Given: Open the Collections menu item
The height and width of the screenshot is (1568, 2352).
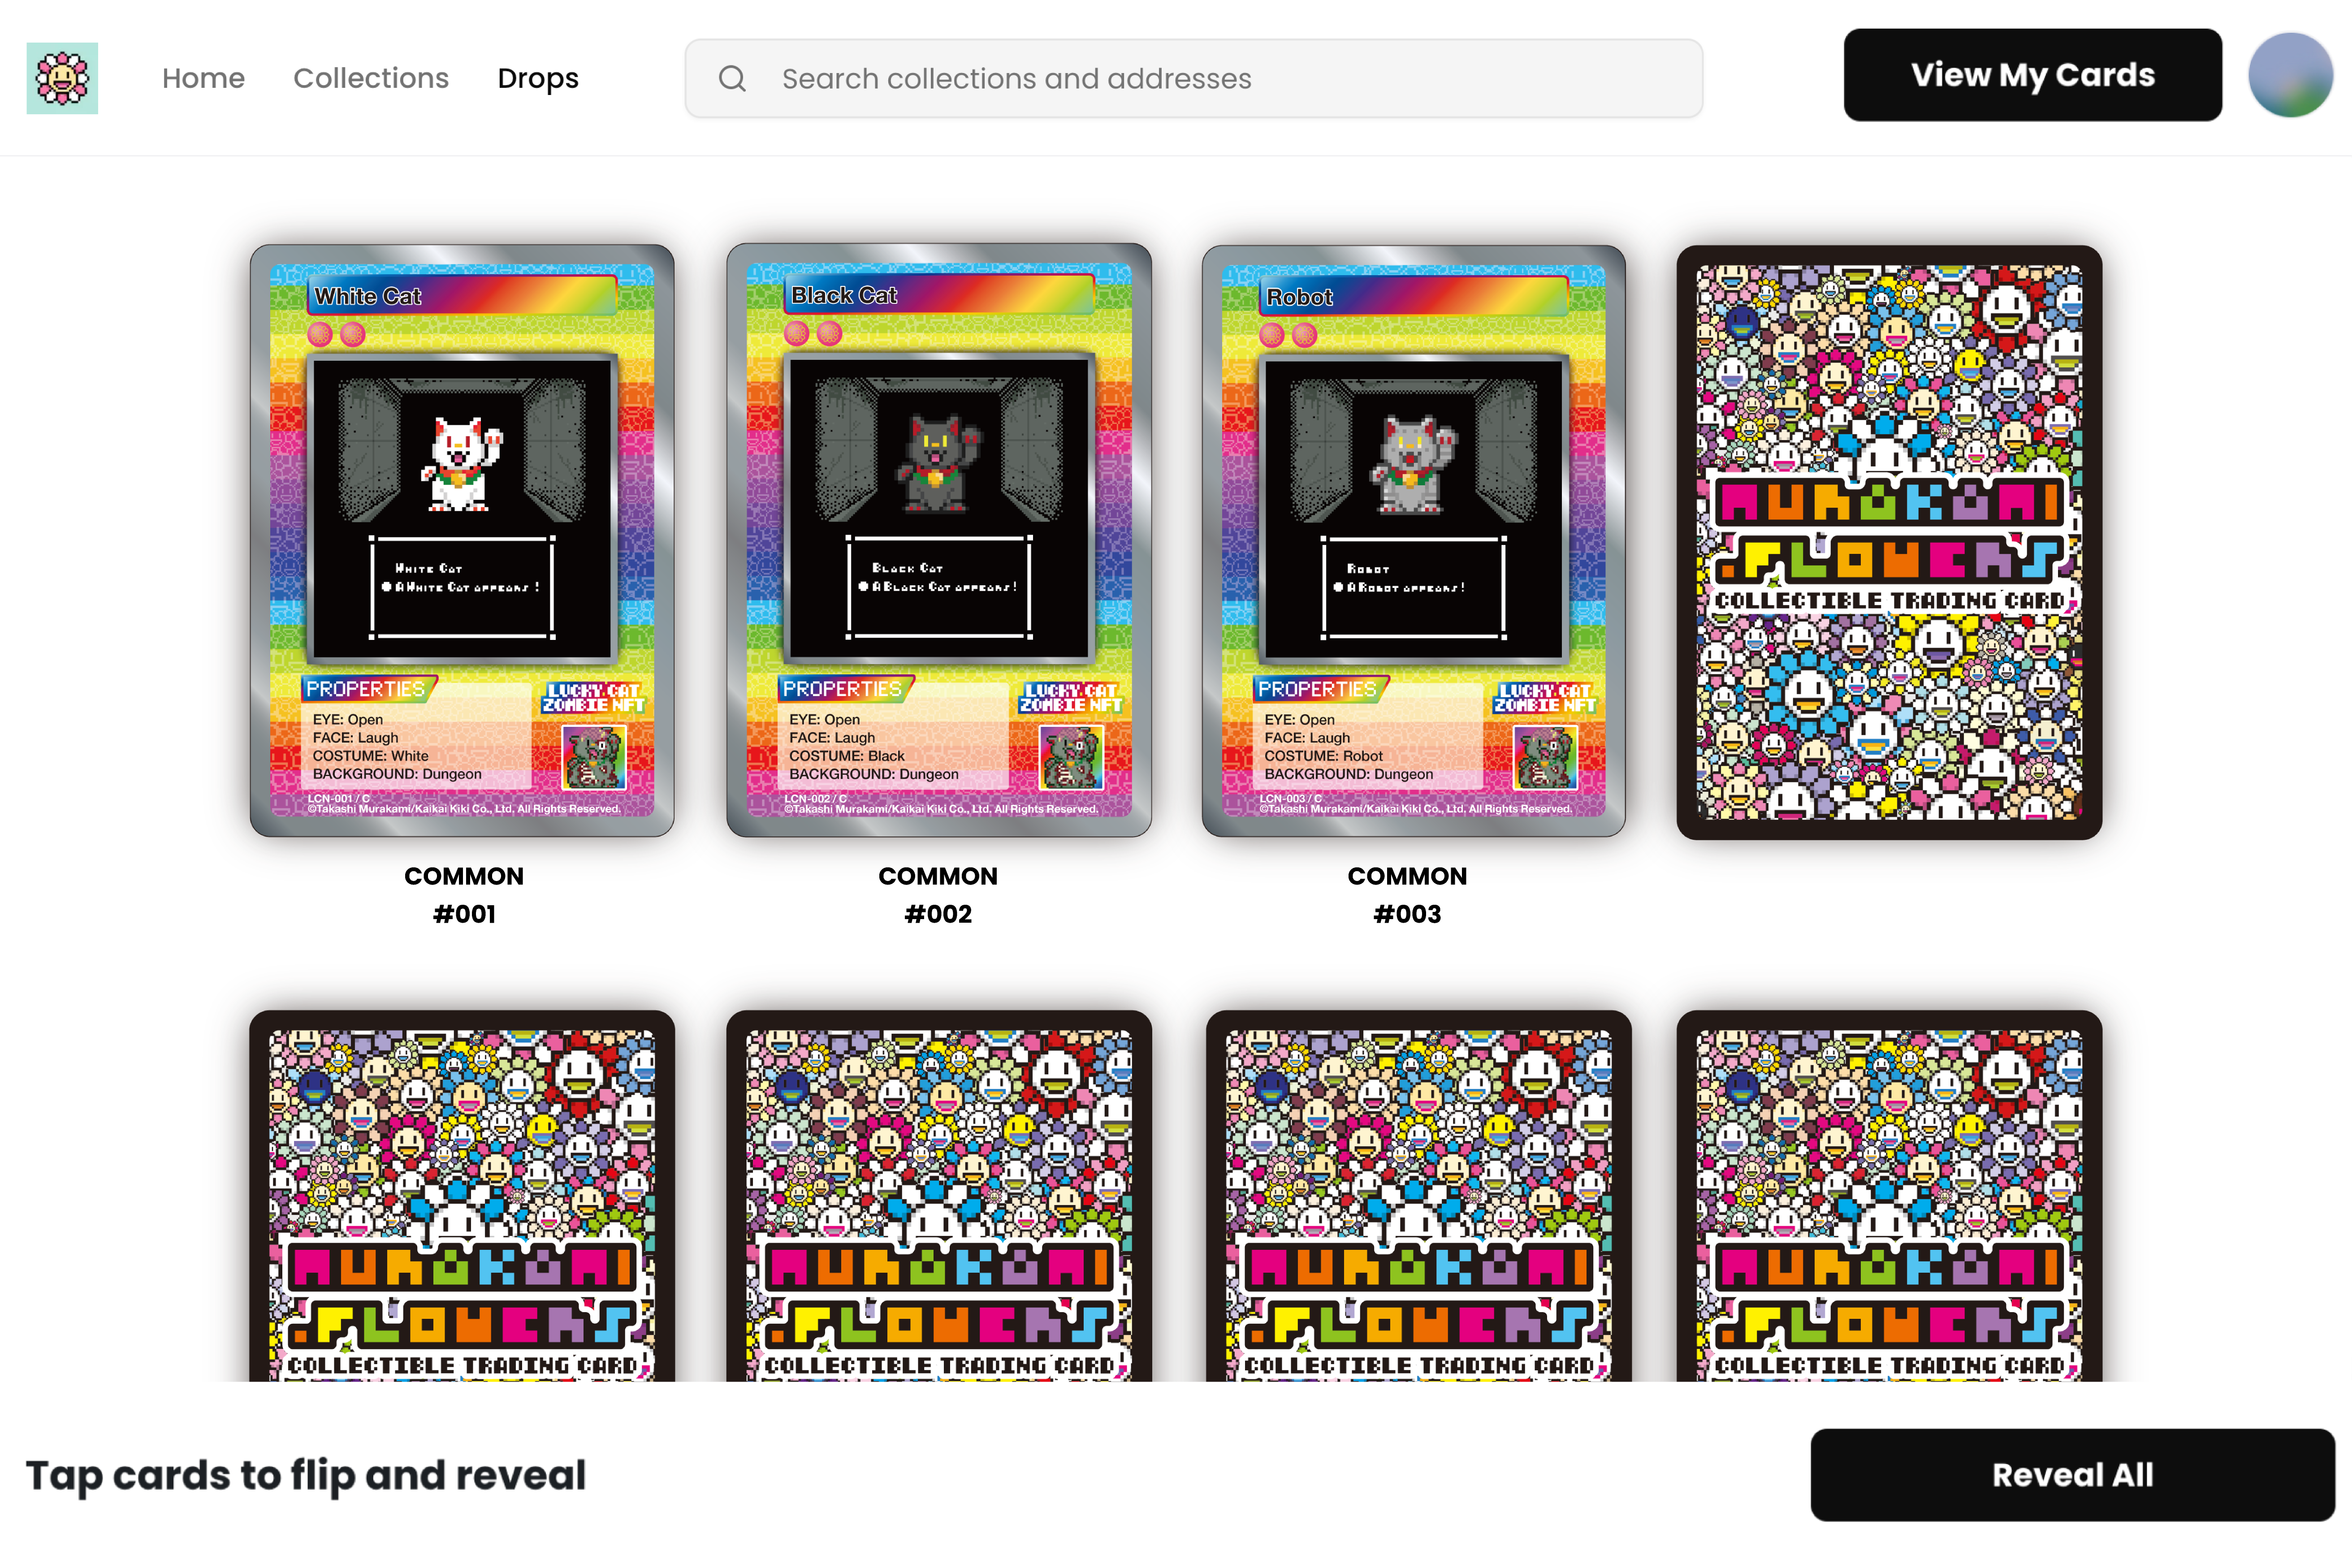Looking at the screenshot, I should click(371, 78).
